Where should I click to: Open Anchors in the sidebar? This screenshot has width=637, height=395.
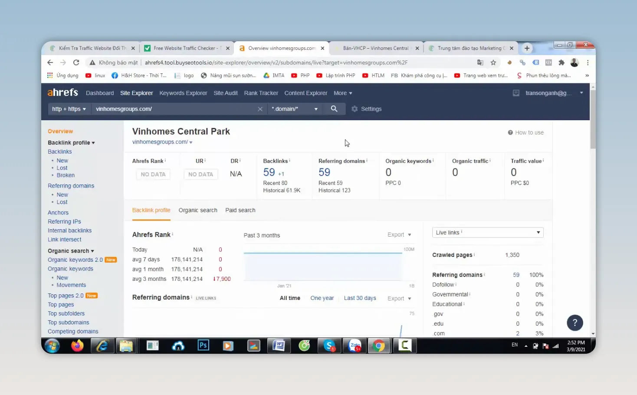coord(58,213)
